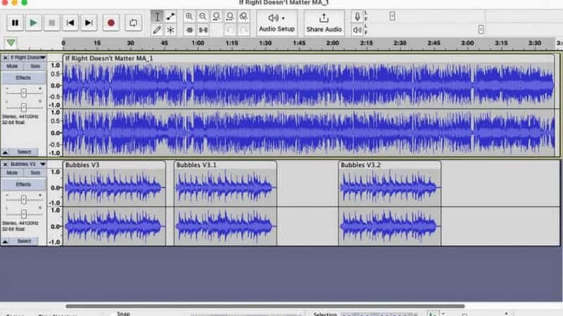Pause playback with the Pause button
The image size is (563, 316).
(x=15, y=23)
